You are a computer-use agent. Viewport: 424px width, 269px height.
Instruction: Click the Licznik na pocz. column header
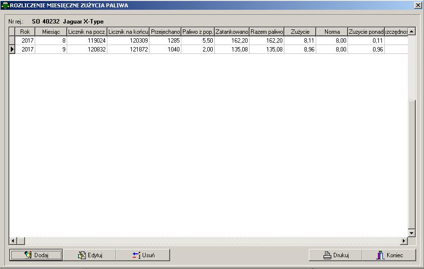(x=87, y=32)
